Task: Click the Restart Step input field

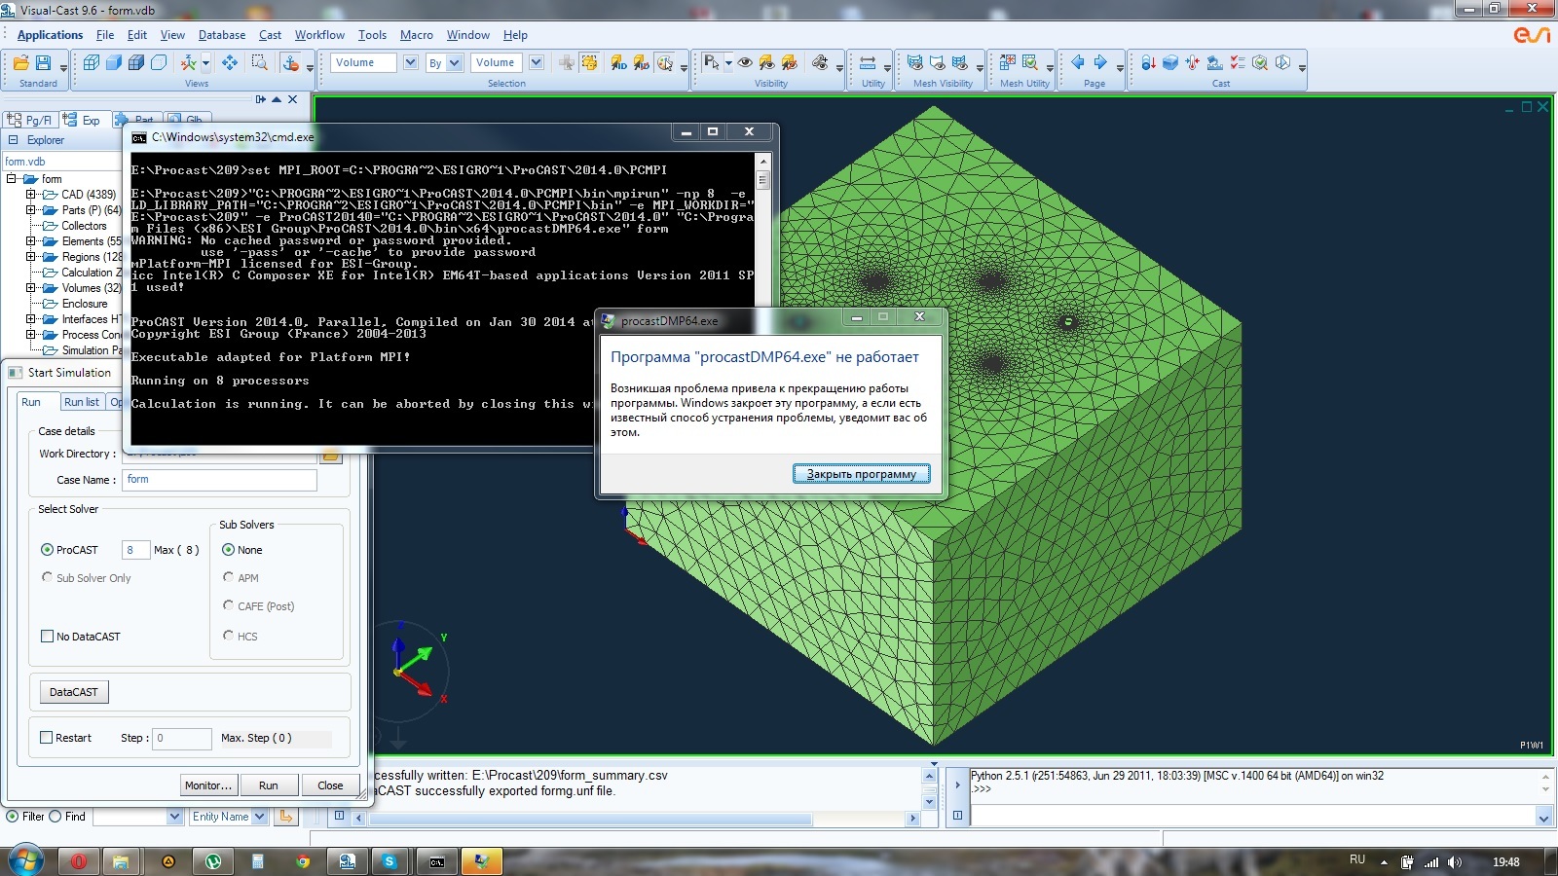Action: pyautogui.click(x=182, y=739)
